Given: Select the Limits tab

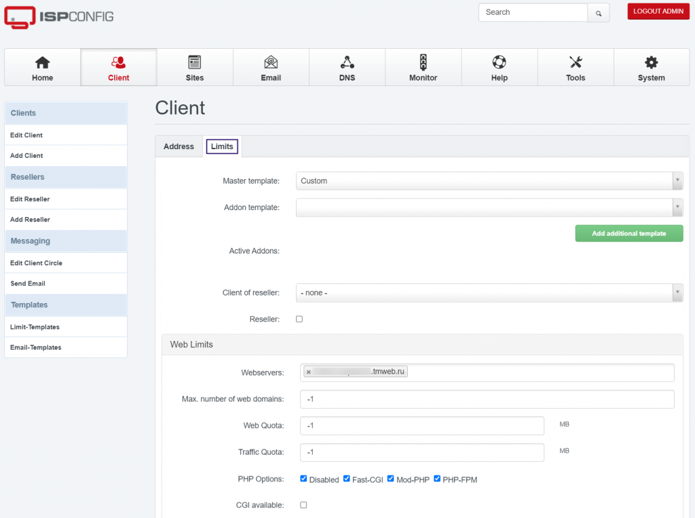Looking at the screenshot, I should pos(222,146).
